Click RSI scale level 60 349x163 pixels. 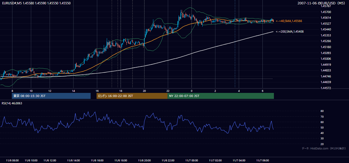322,122
